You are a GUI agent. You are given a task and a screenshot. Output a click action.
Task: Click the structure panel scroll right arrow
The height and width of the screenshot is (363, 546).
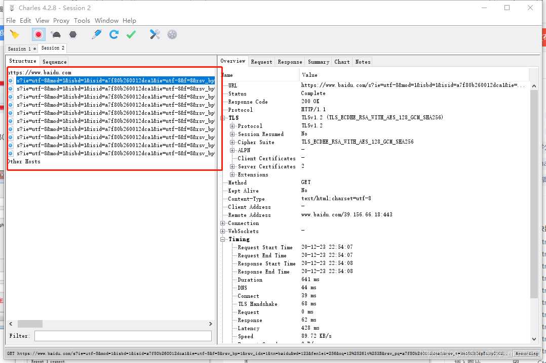[210, 324]
